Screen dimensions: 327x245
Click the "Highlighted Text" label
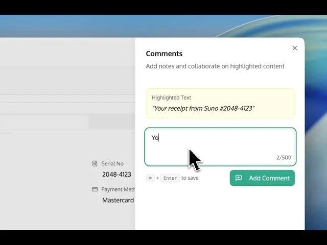tap(171, 97)
